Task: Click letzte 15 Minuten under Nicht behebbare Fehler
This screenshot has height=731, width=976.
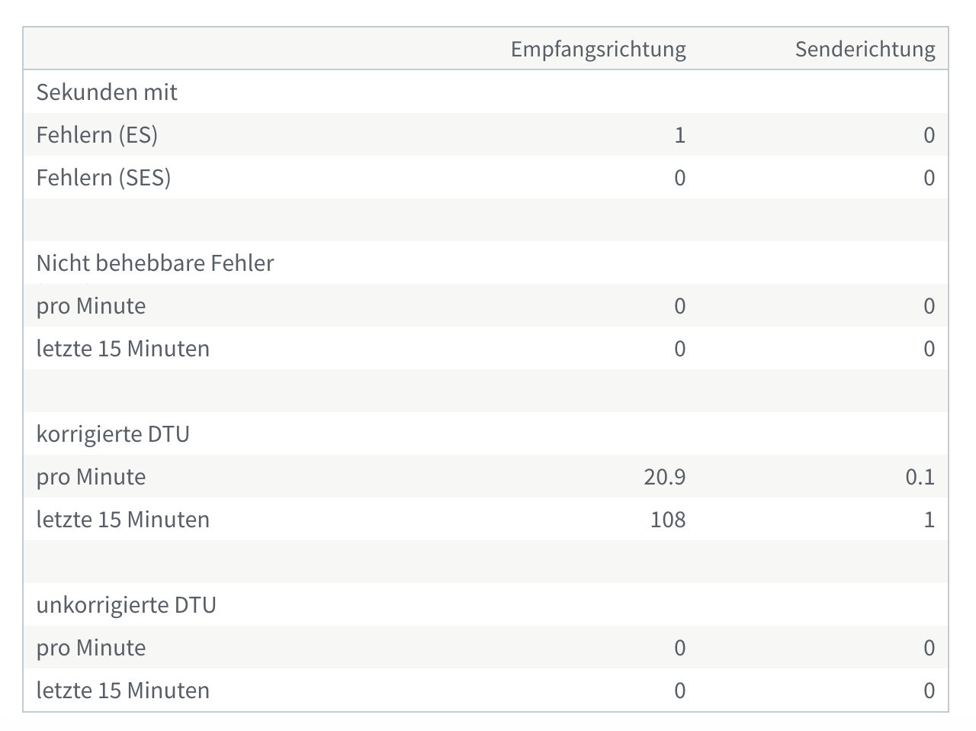Action: coord(123,349)
